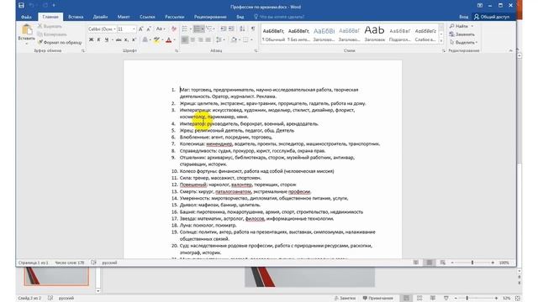Switch to the Рецензирование tab

point(210,17)
